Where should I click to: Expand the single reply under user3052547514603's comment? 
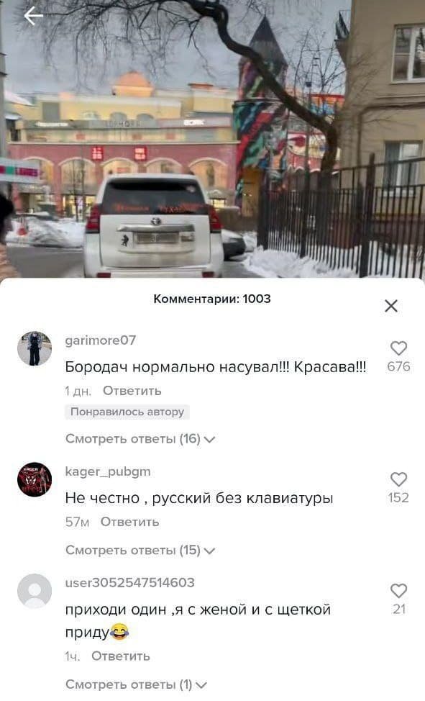tap(137, 684)
